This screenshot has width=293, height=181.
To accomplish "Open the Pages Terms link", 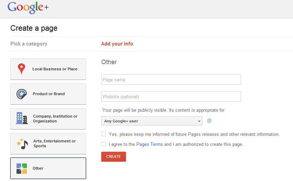I will (x=149, y=144).
